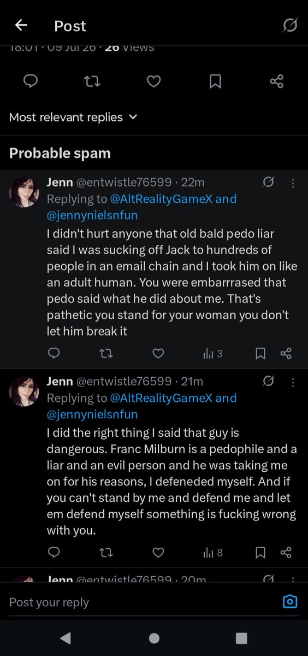Image resolution: width=308 pixels, height=656 pixels.
Task: Tap the Post your reply input field
Action: (x=142, y=602)
